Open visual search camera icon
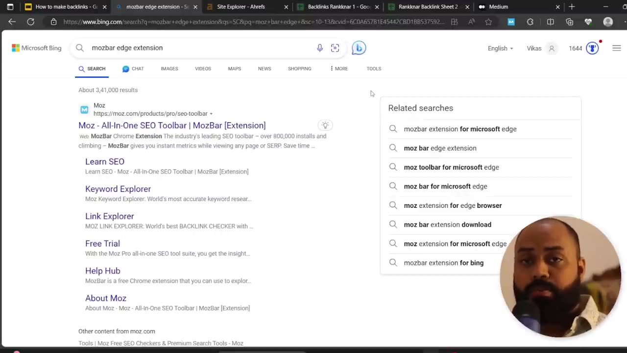 [335, 48]
